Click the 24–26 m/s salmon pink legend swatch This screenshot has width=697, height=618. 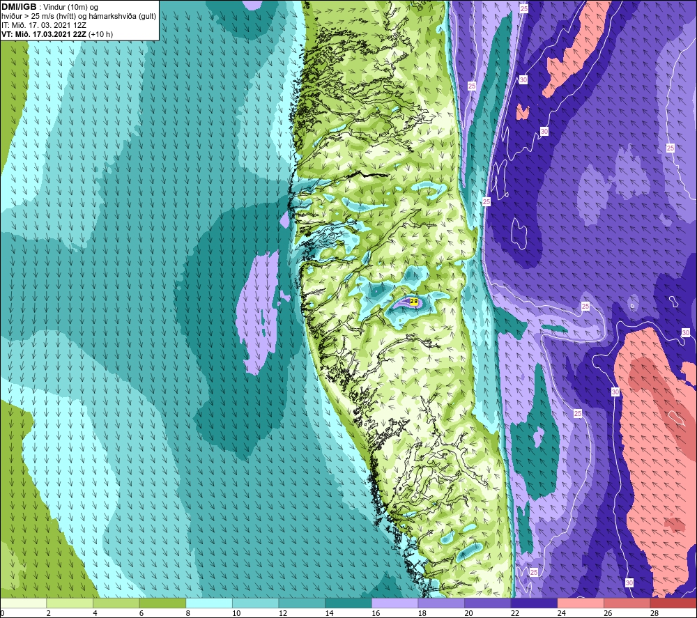click(x=581, y=603)
